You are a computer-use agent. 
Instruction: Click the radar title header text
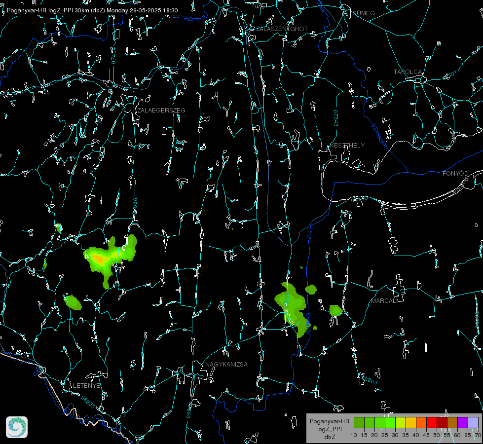point(92,10)
